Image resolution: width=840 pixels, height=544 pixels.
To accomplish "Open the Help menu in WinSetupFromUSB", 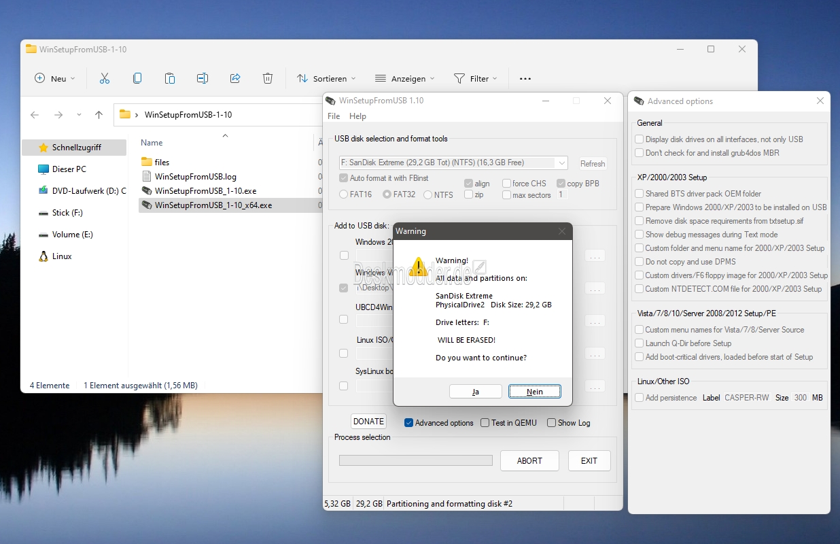I will (357, 116).
